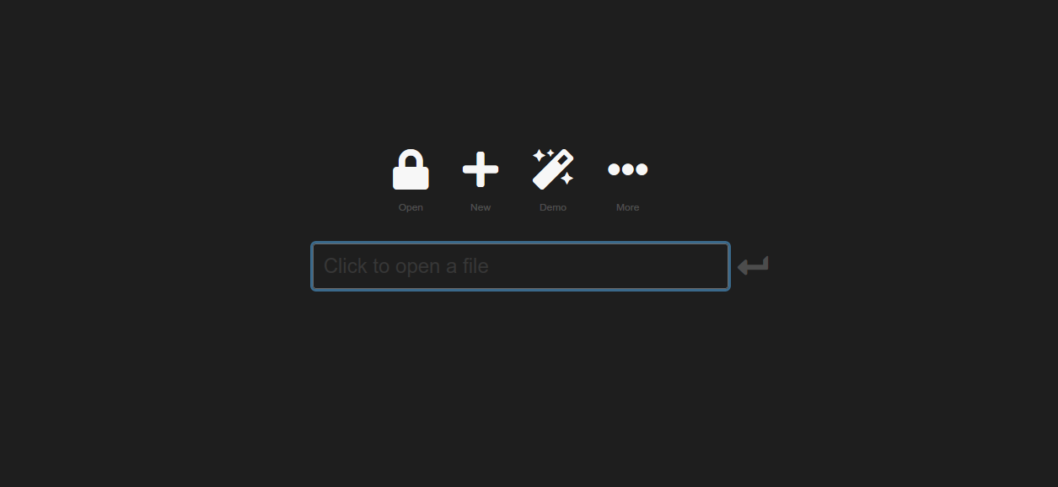The width and height of the screenshot is (1058, 487).
Task: Click the enter arrow icon beside the input
Action: point(753,266)
